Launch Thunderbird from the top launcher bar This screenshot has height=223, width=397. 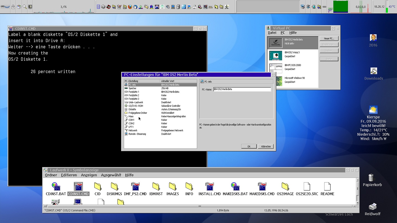135,7
